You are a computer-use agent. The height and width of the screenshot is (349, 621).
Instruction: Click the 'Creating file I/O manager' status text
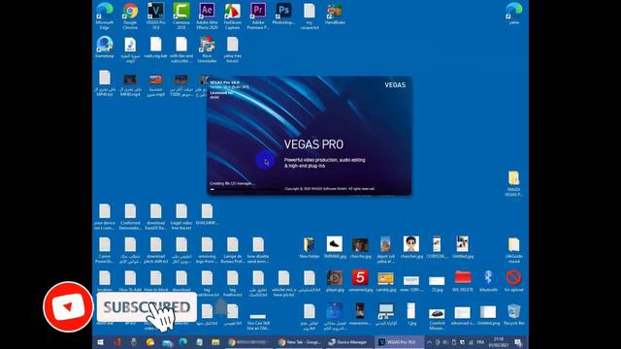(232, 183)
